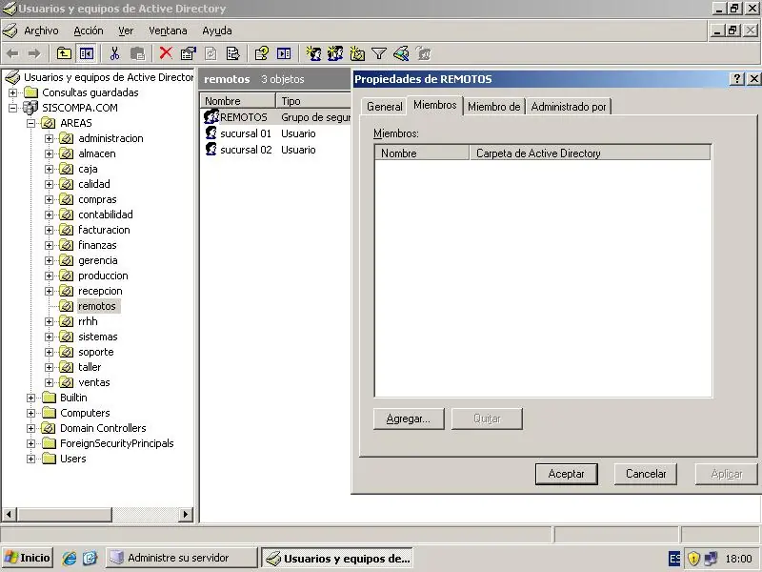
Task: Select the remotos folder in tree
Action: [x=97, y=306]
